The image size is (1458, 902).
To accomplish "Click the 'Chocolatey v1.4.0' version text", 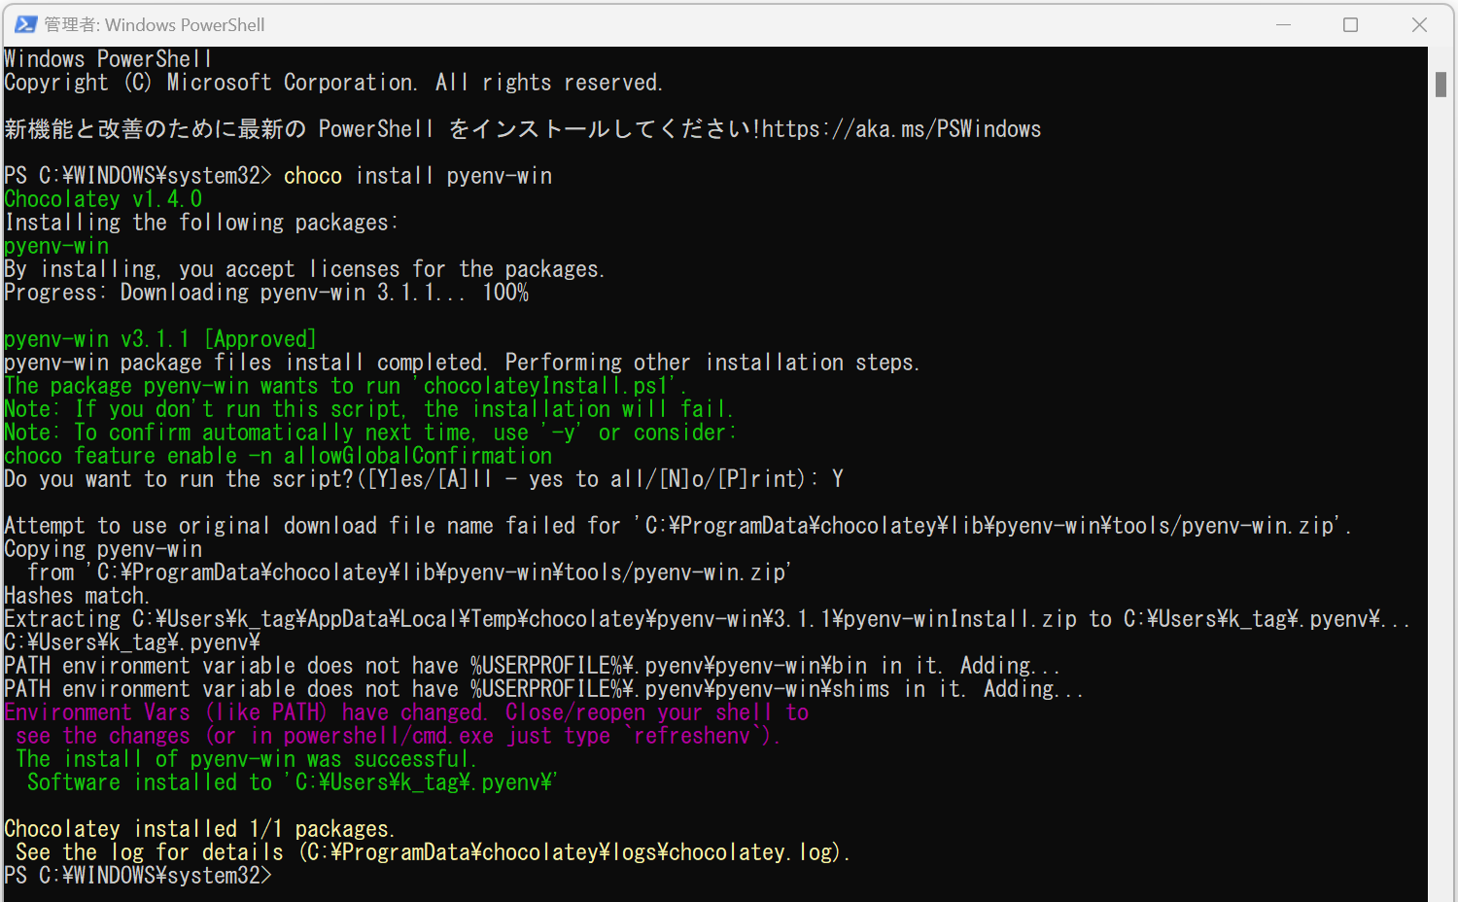I will click(x=102, y=198).
